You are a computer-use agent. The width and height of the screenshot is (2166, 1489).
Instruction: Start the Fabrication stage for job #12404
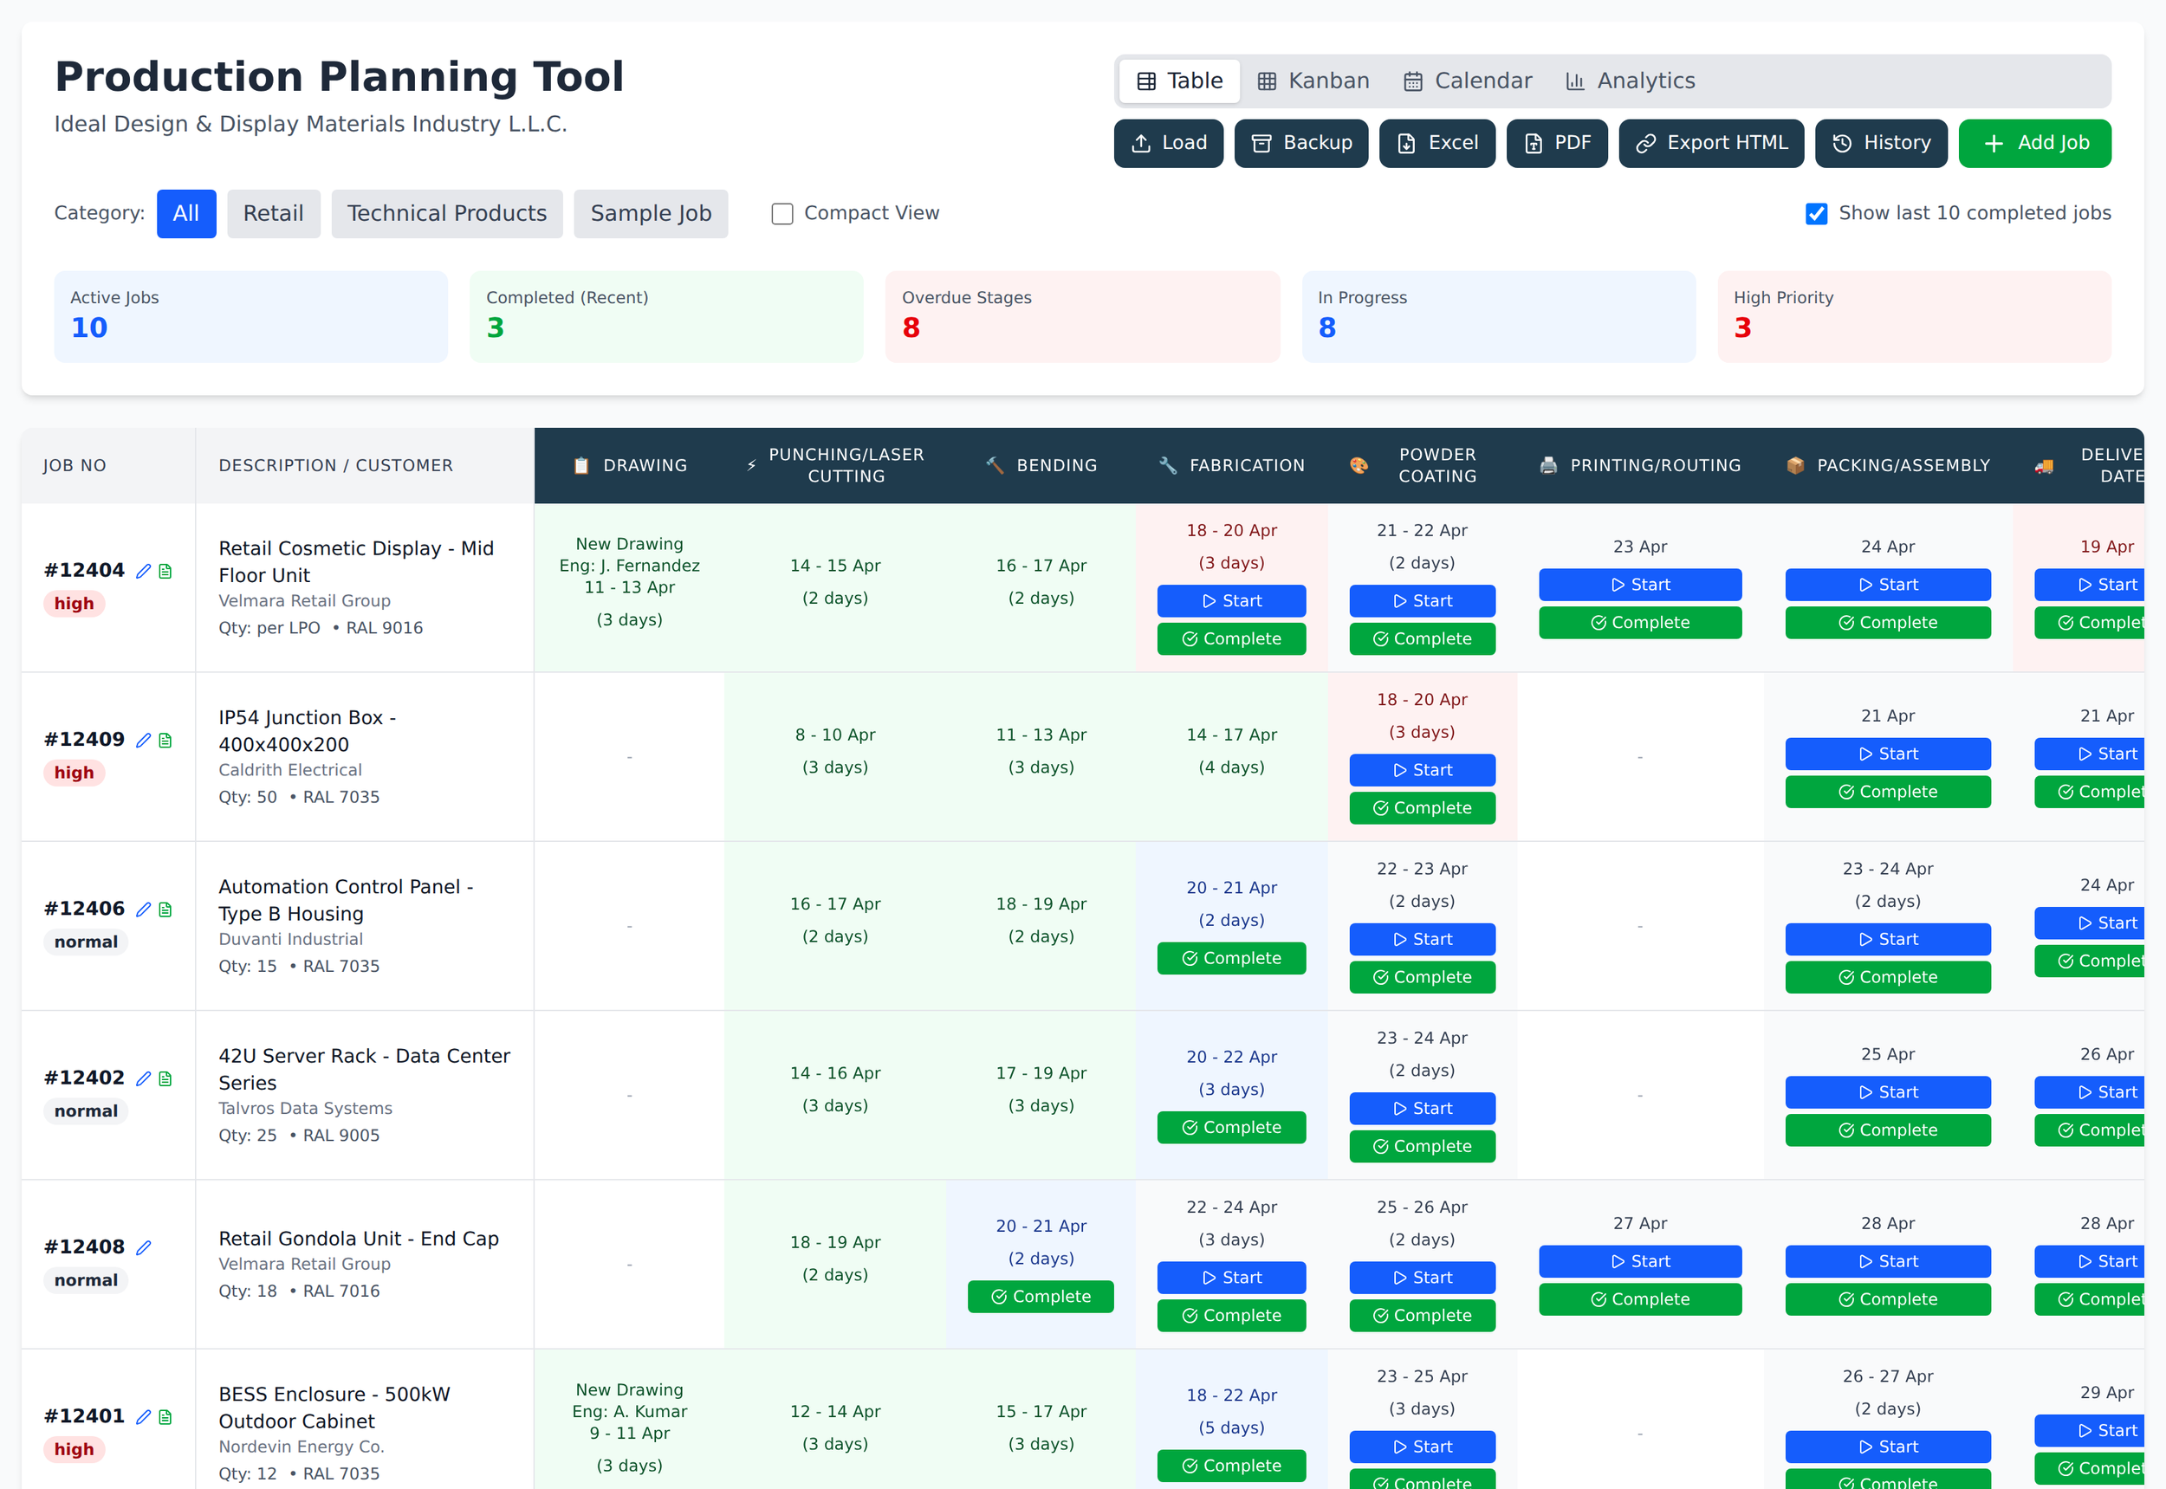click(x=1231, y=601)
